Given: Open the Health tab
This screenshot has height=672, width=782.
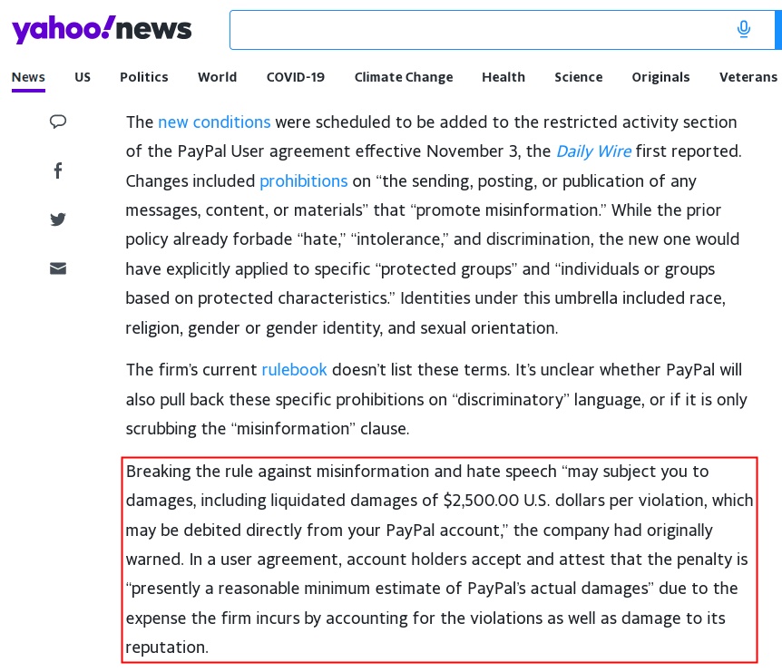Looking at the screenshot, I should click(503, 77).
